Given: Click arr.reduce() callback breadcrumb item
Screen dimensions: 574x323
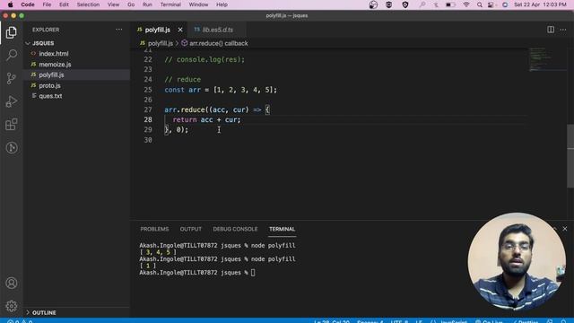Looking at the screenshot, I should point(219,43).
